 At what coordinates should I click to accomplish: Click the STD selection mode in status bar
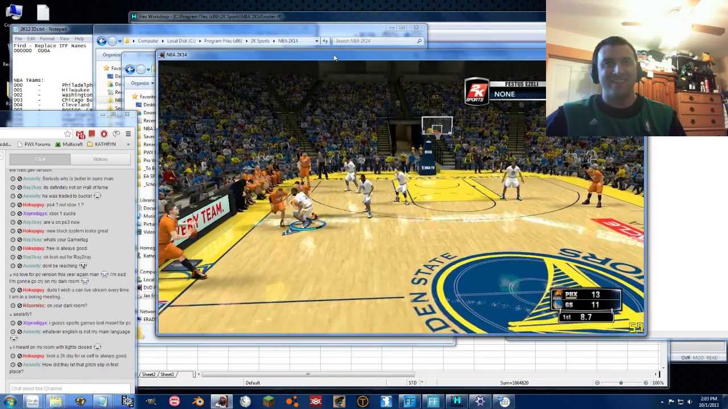pos(412,383)
